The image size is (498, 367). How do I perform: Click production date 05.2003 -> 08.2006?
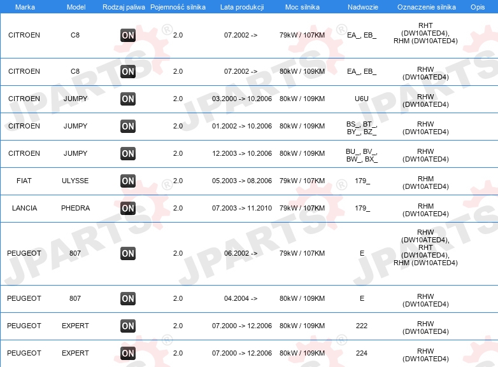click(242, 181)
